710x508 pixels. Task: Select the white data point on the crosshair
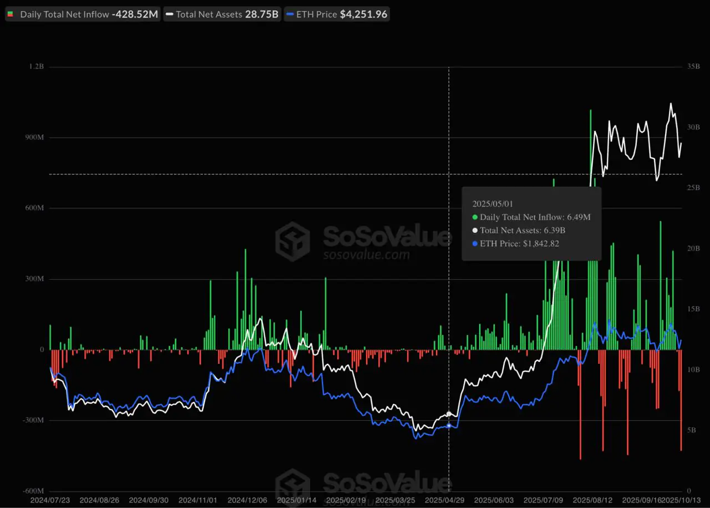click(449, 414)
